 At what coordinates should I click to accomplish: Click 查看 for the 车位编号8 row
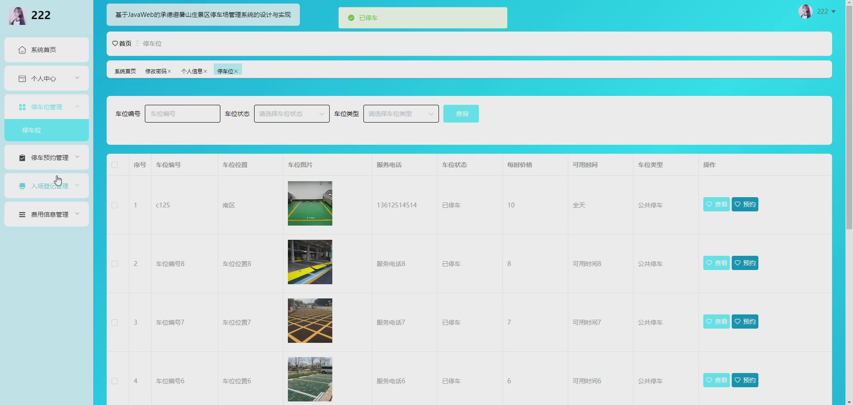[x=717, y=263]
